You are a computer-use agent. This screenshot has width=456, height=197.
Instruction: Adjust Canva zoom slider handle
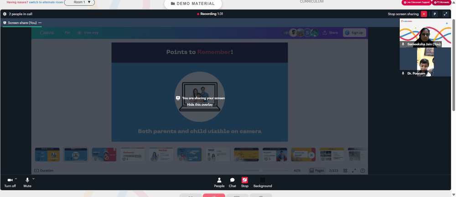pyautogui.click(x=261, y=171)
